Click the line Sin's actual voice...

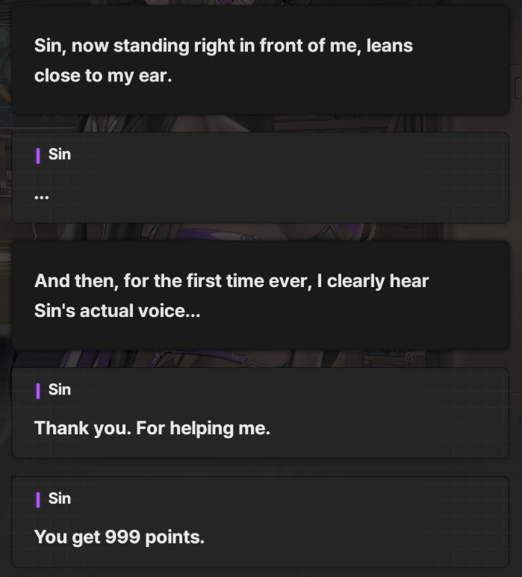117,311
